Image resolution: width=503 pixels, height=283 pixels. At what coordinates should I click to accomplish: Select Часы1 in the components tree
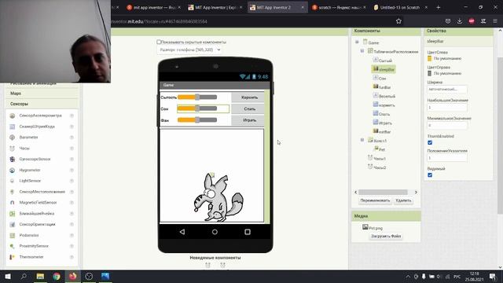(x=376, y=158)
